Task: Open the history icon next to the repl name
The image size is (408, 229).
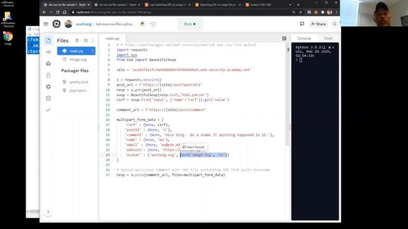Action: click(153, 24)
